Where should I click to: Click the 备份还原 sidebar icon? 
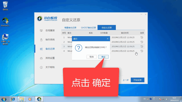41,49
